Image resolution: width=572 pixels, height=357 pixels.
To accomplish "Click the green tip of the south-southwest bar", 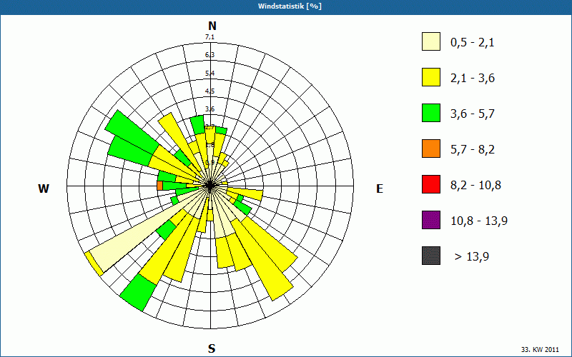I will tap(138, 293).
